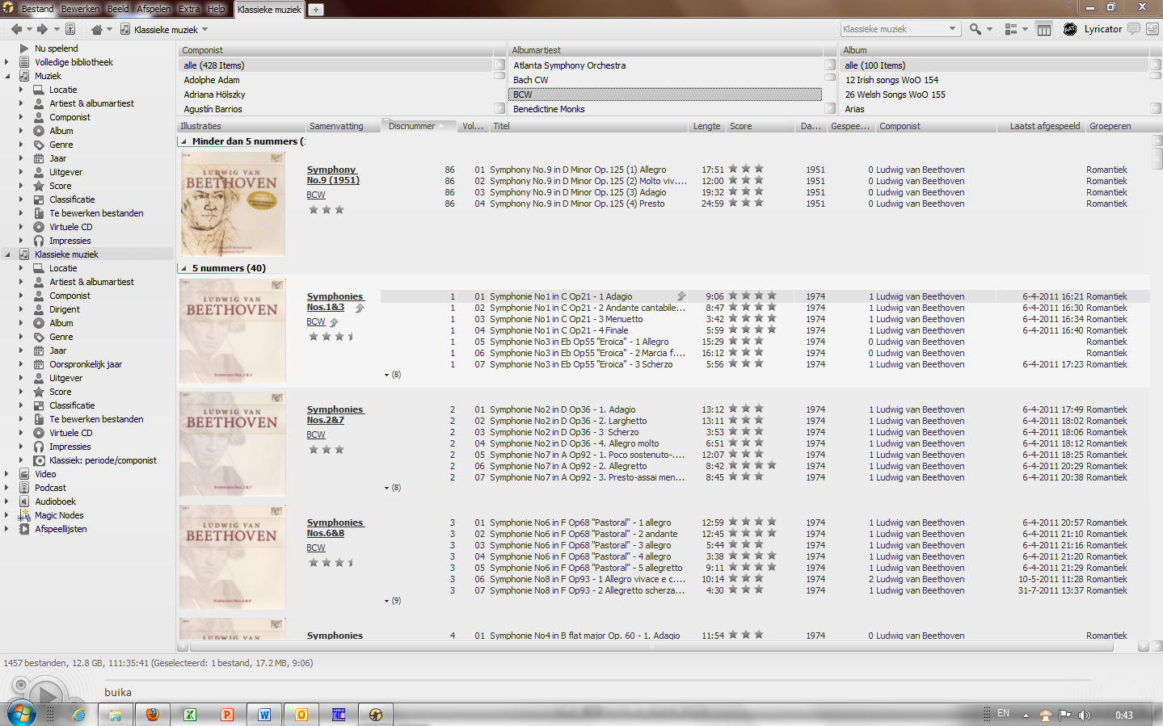Open the Afspelen menu
Viewport: 1163px width, 726px height.
point(153,9)
